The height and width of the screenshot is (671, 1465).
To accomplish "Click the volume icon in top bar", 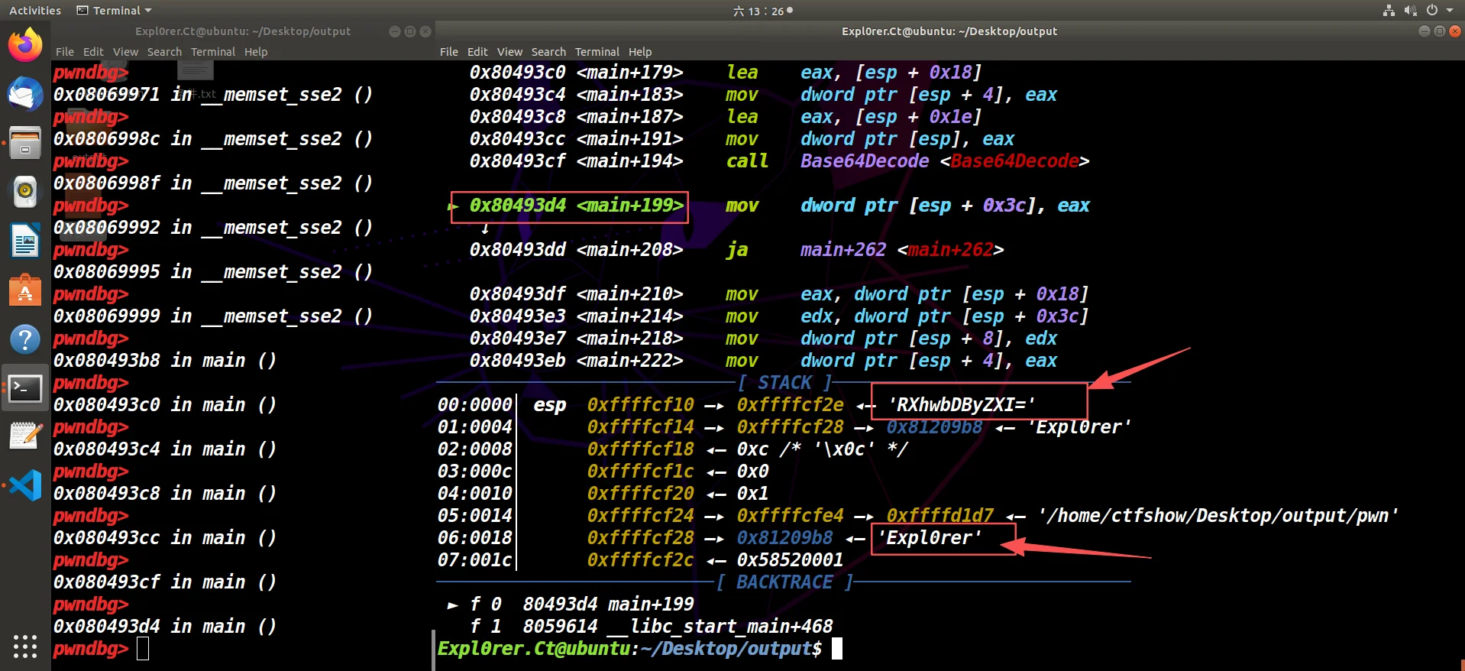I will pyautogui.click(x=1410, y=11).
